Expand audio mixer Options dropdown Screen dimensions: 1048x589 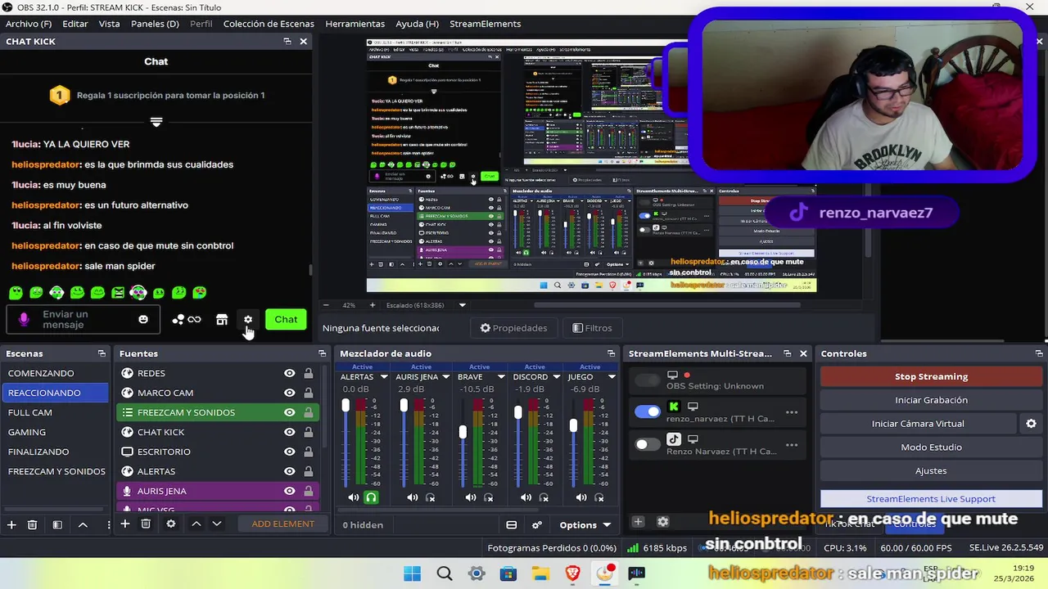click(x=585, y=525)
